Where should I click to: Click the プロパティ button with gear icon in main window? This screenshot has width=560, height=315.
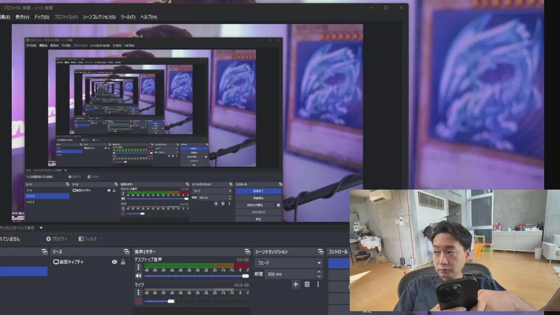(x=56, y=239)
